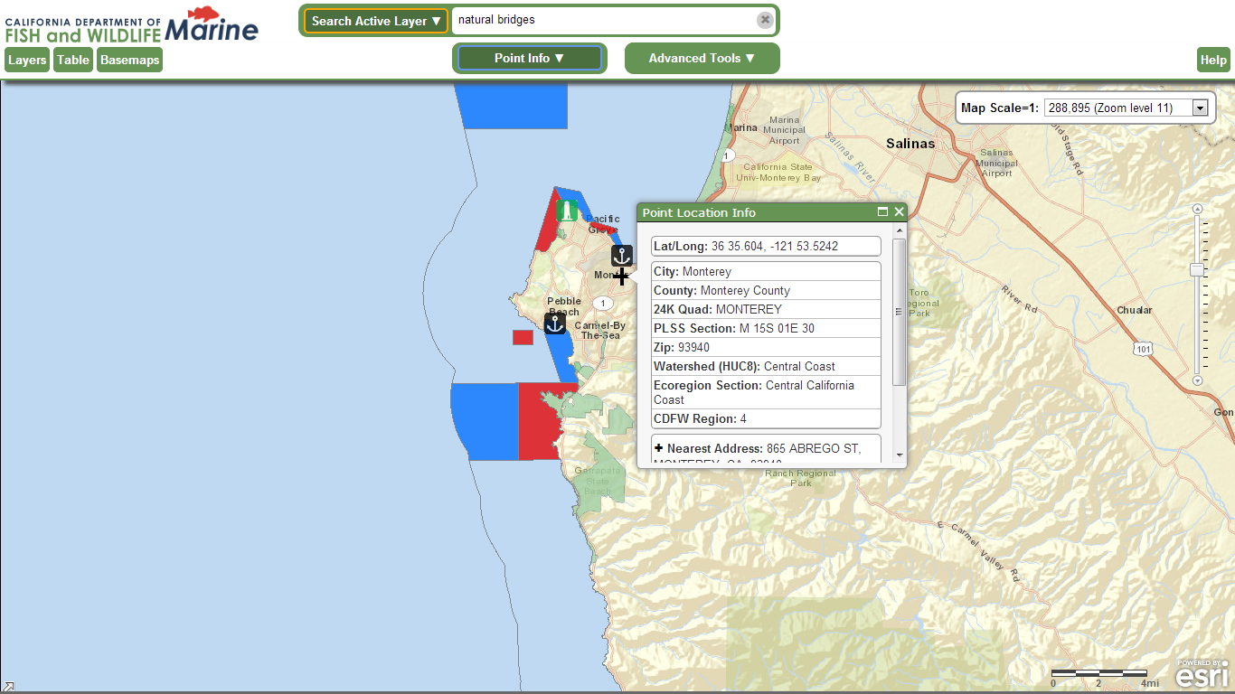Open the Layers panel
The height and width of the screenshot is (694, 1235).
pos(27,60)
